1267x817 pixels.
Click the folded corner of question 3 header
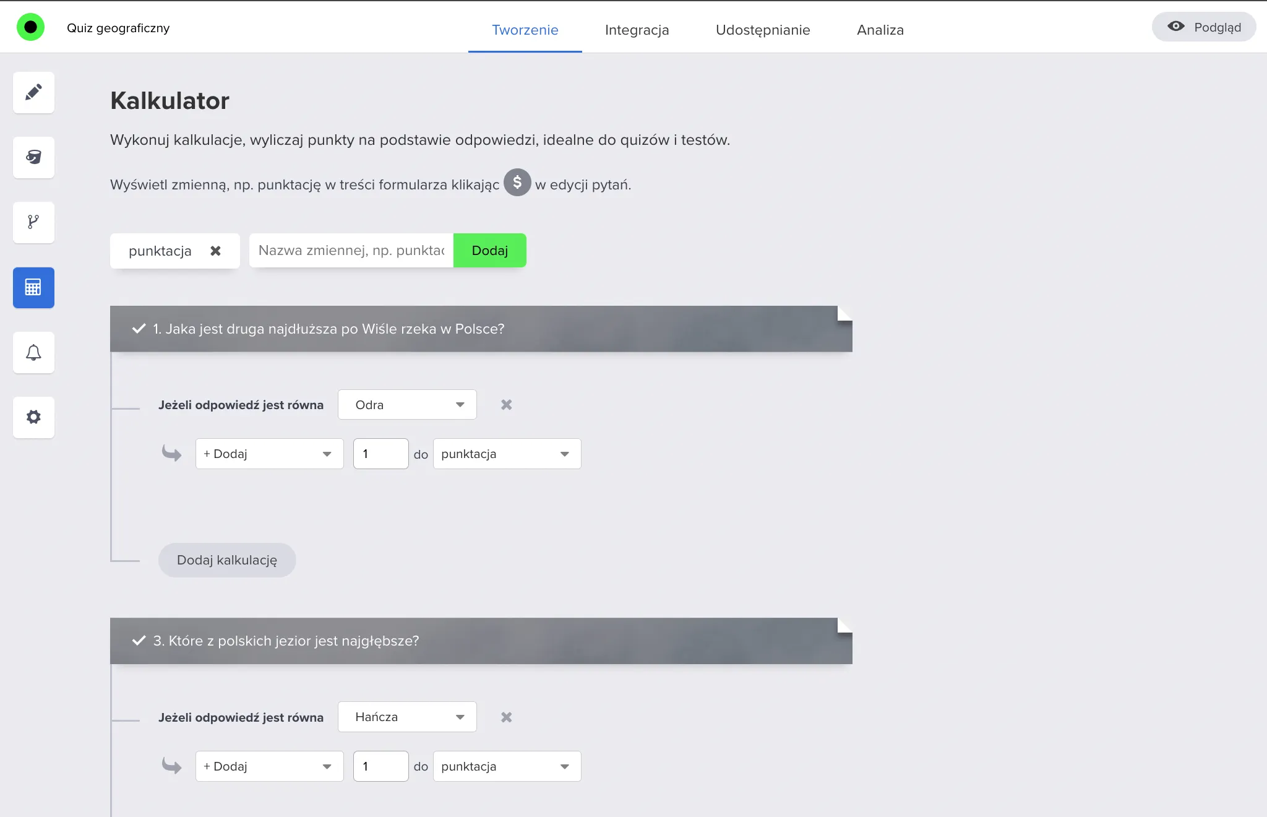pos(844,625)
